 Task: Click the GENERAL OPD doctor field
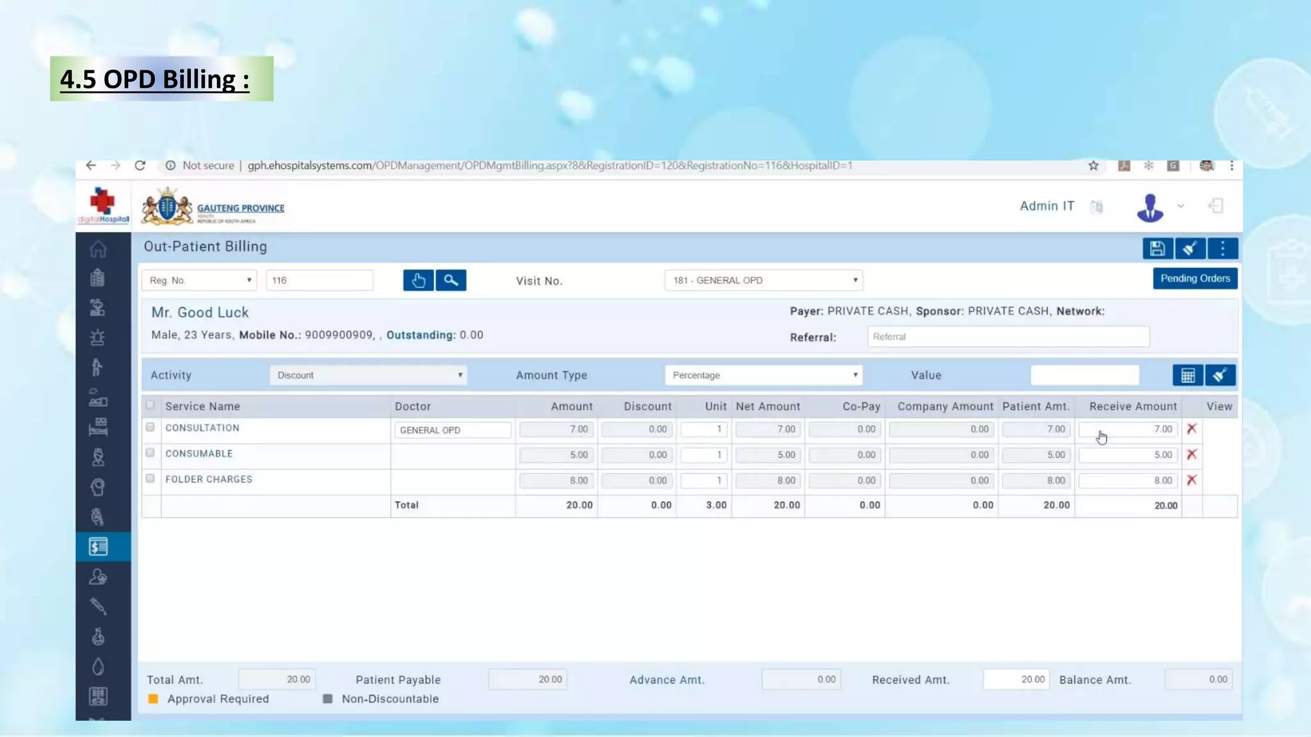tap(453, 430)
